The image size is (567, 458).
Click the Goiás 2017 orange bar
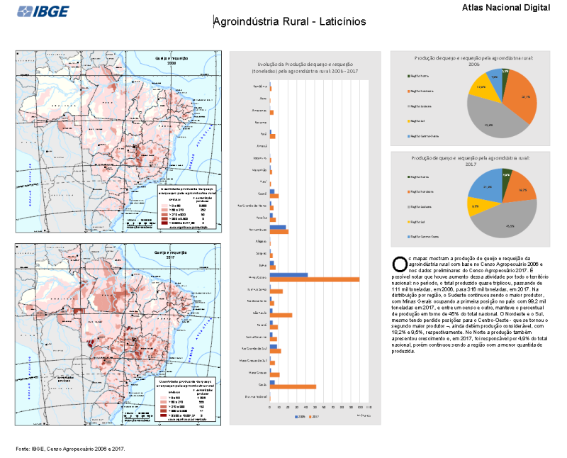coord(293,386)
